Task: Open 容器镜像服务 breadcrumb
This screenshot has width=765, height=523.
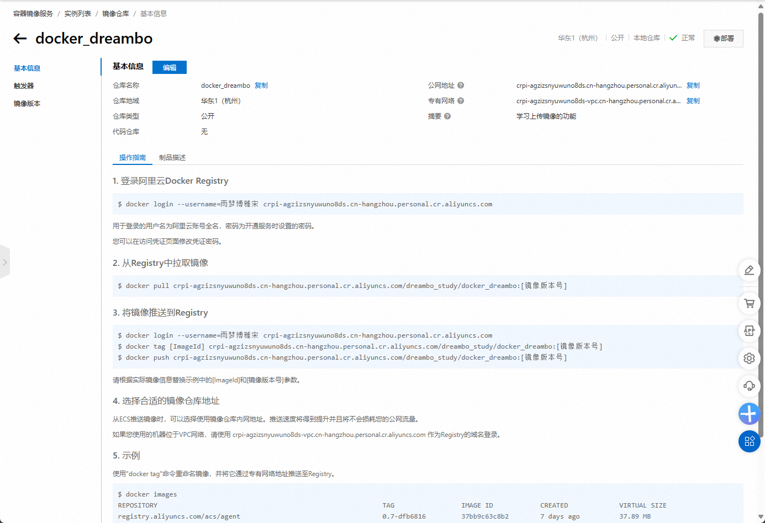Action: (x=33, y=14)
